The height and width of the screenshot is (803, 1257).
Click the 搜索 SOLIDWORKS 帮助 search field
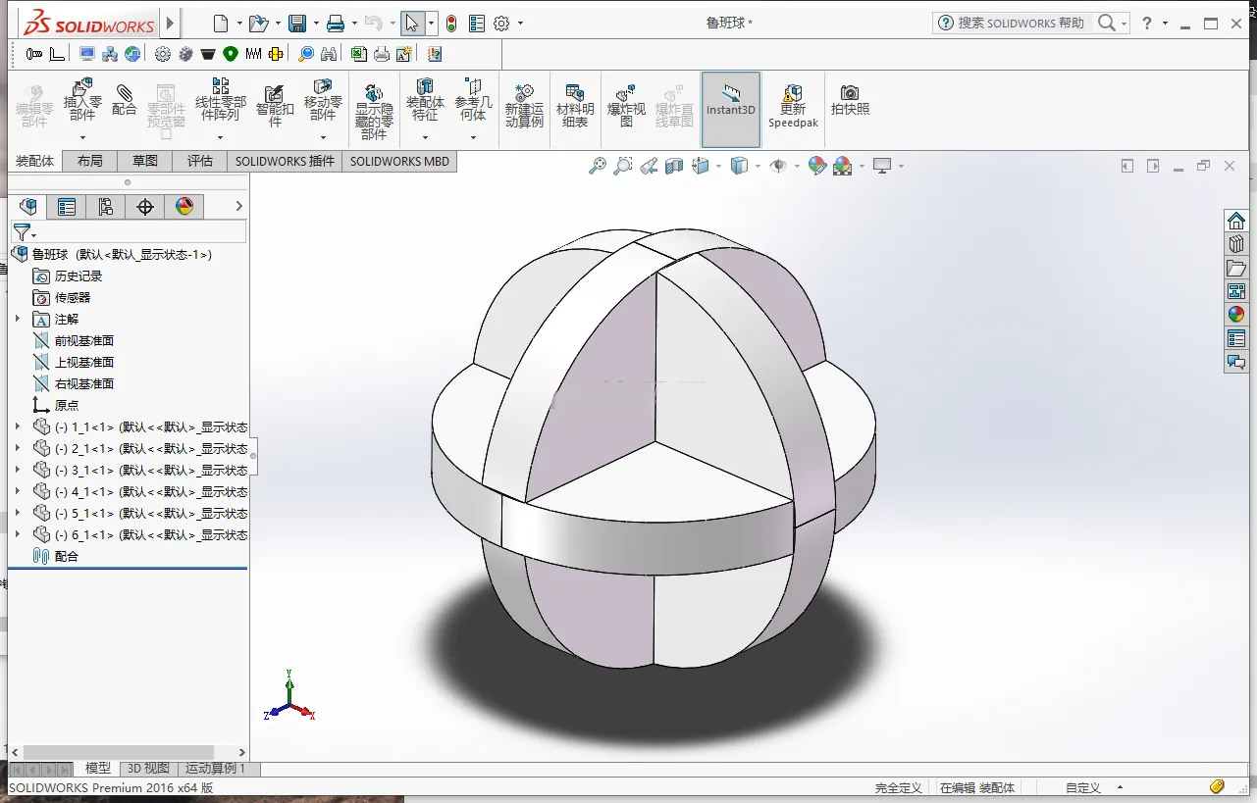pyautogui.click(x=1022, y=23)
